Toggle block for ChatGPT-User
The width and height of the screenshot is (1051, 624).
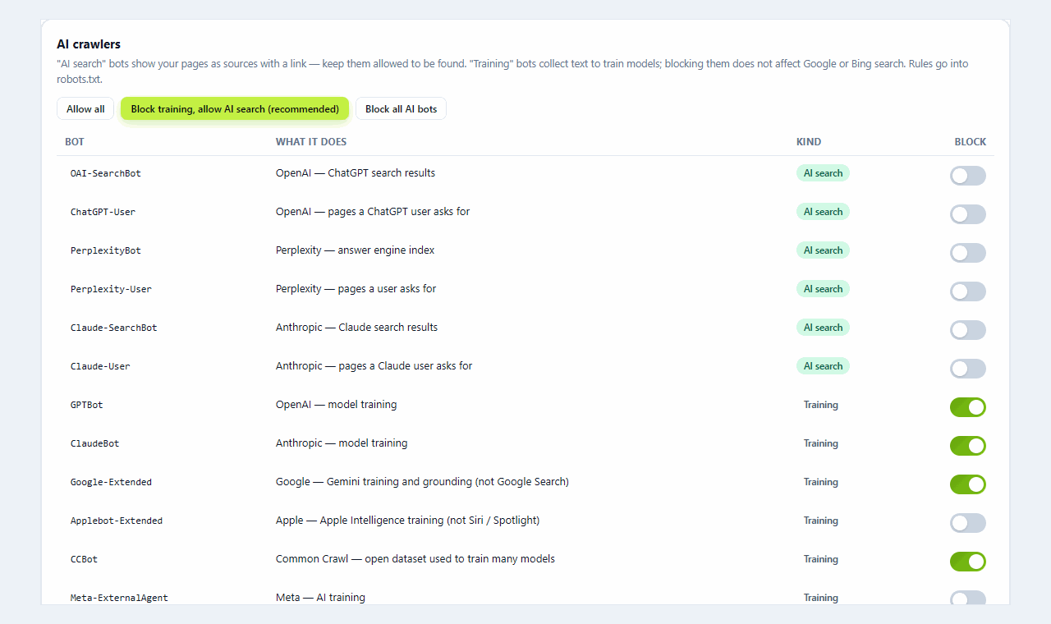[967, 214]
